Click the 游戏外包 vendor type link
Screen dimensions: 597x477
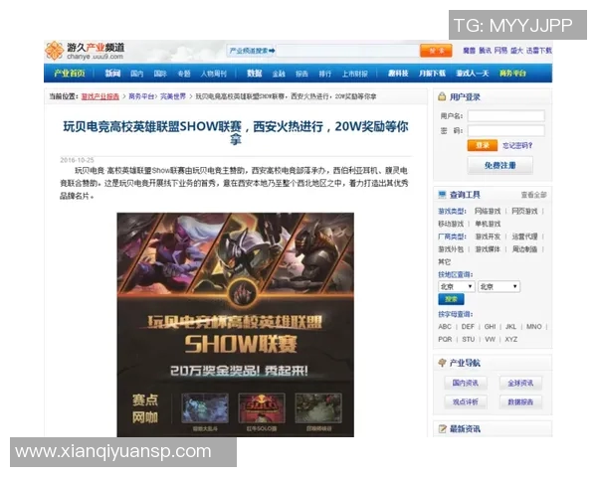451,249
